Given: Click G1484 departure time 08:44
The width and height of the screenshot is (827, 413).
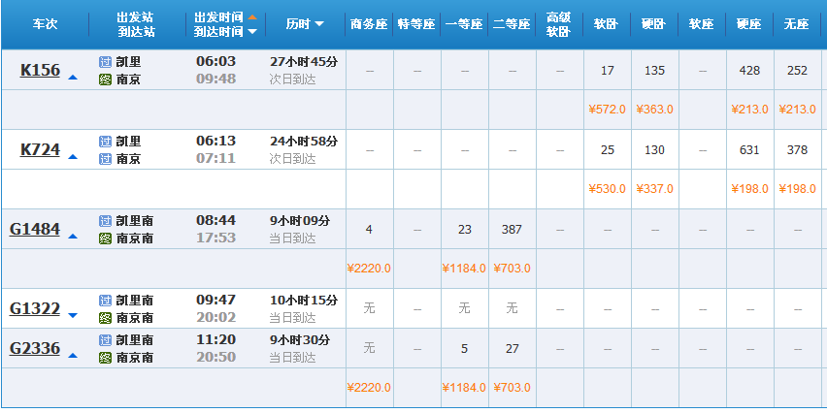Looking at the screenshot, I should pos(215,220).
